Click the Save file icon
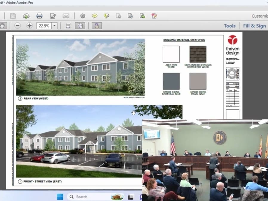The image size is (268, 201). pos(13,16)
